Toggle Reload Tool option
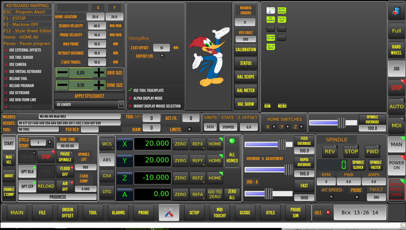 [x=16, y=79]
